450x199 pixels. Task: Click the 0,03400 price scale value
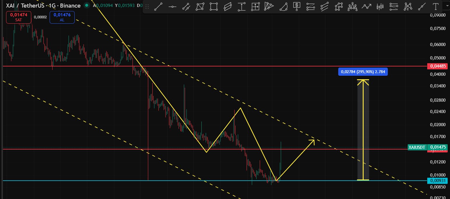point(437,86)
